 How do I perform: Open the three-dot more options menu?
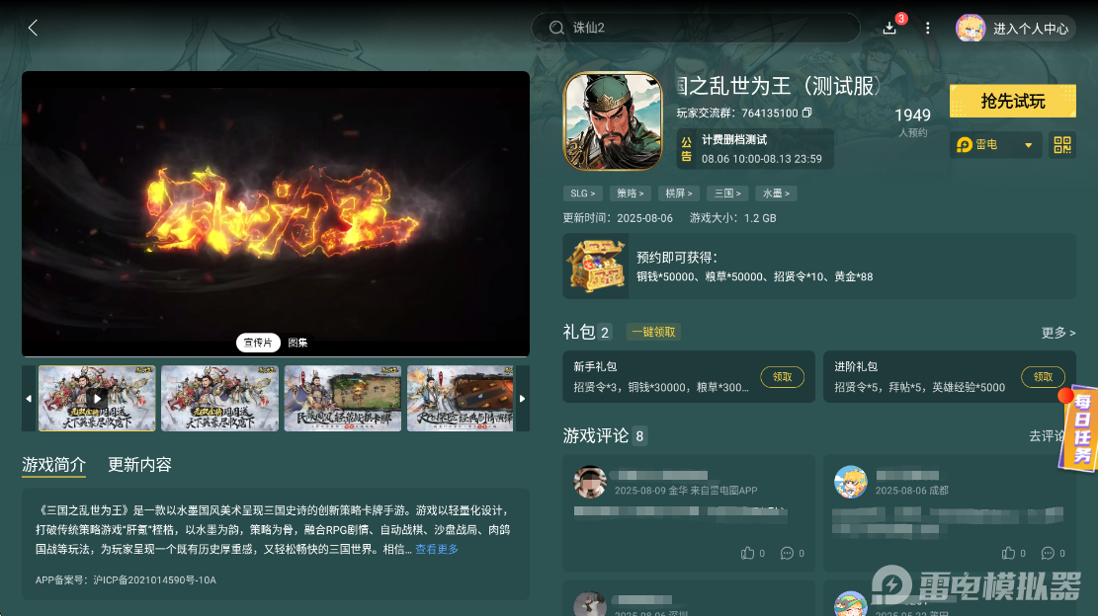927,28
